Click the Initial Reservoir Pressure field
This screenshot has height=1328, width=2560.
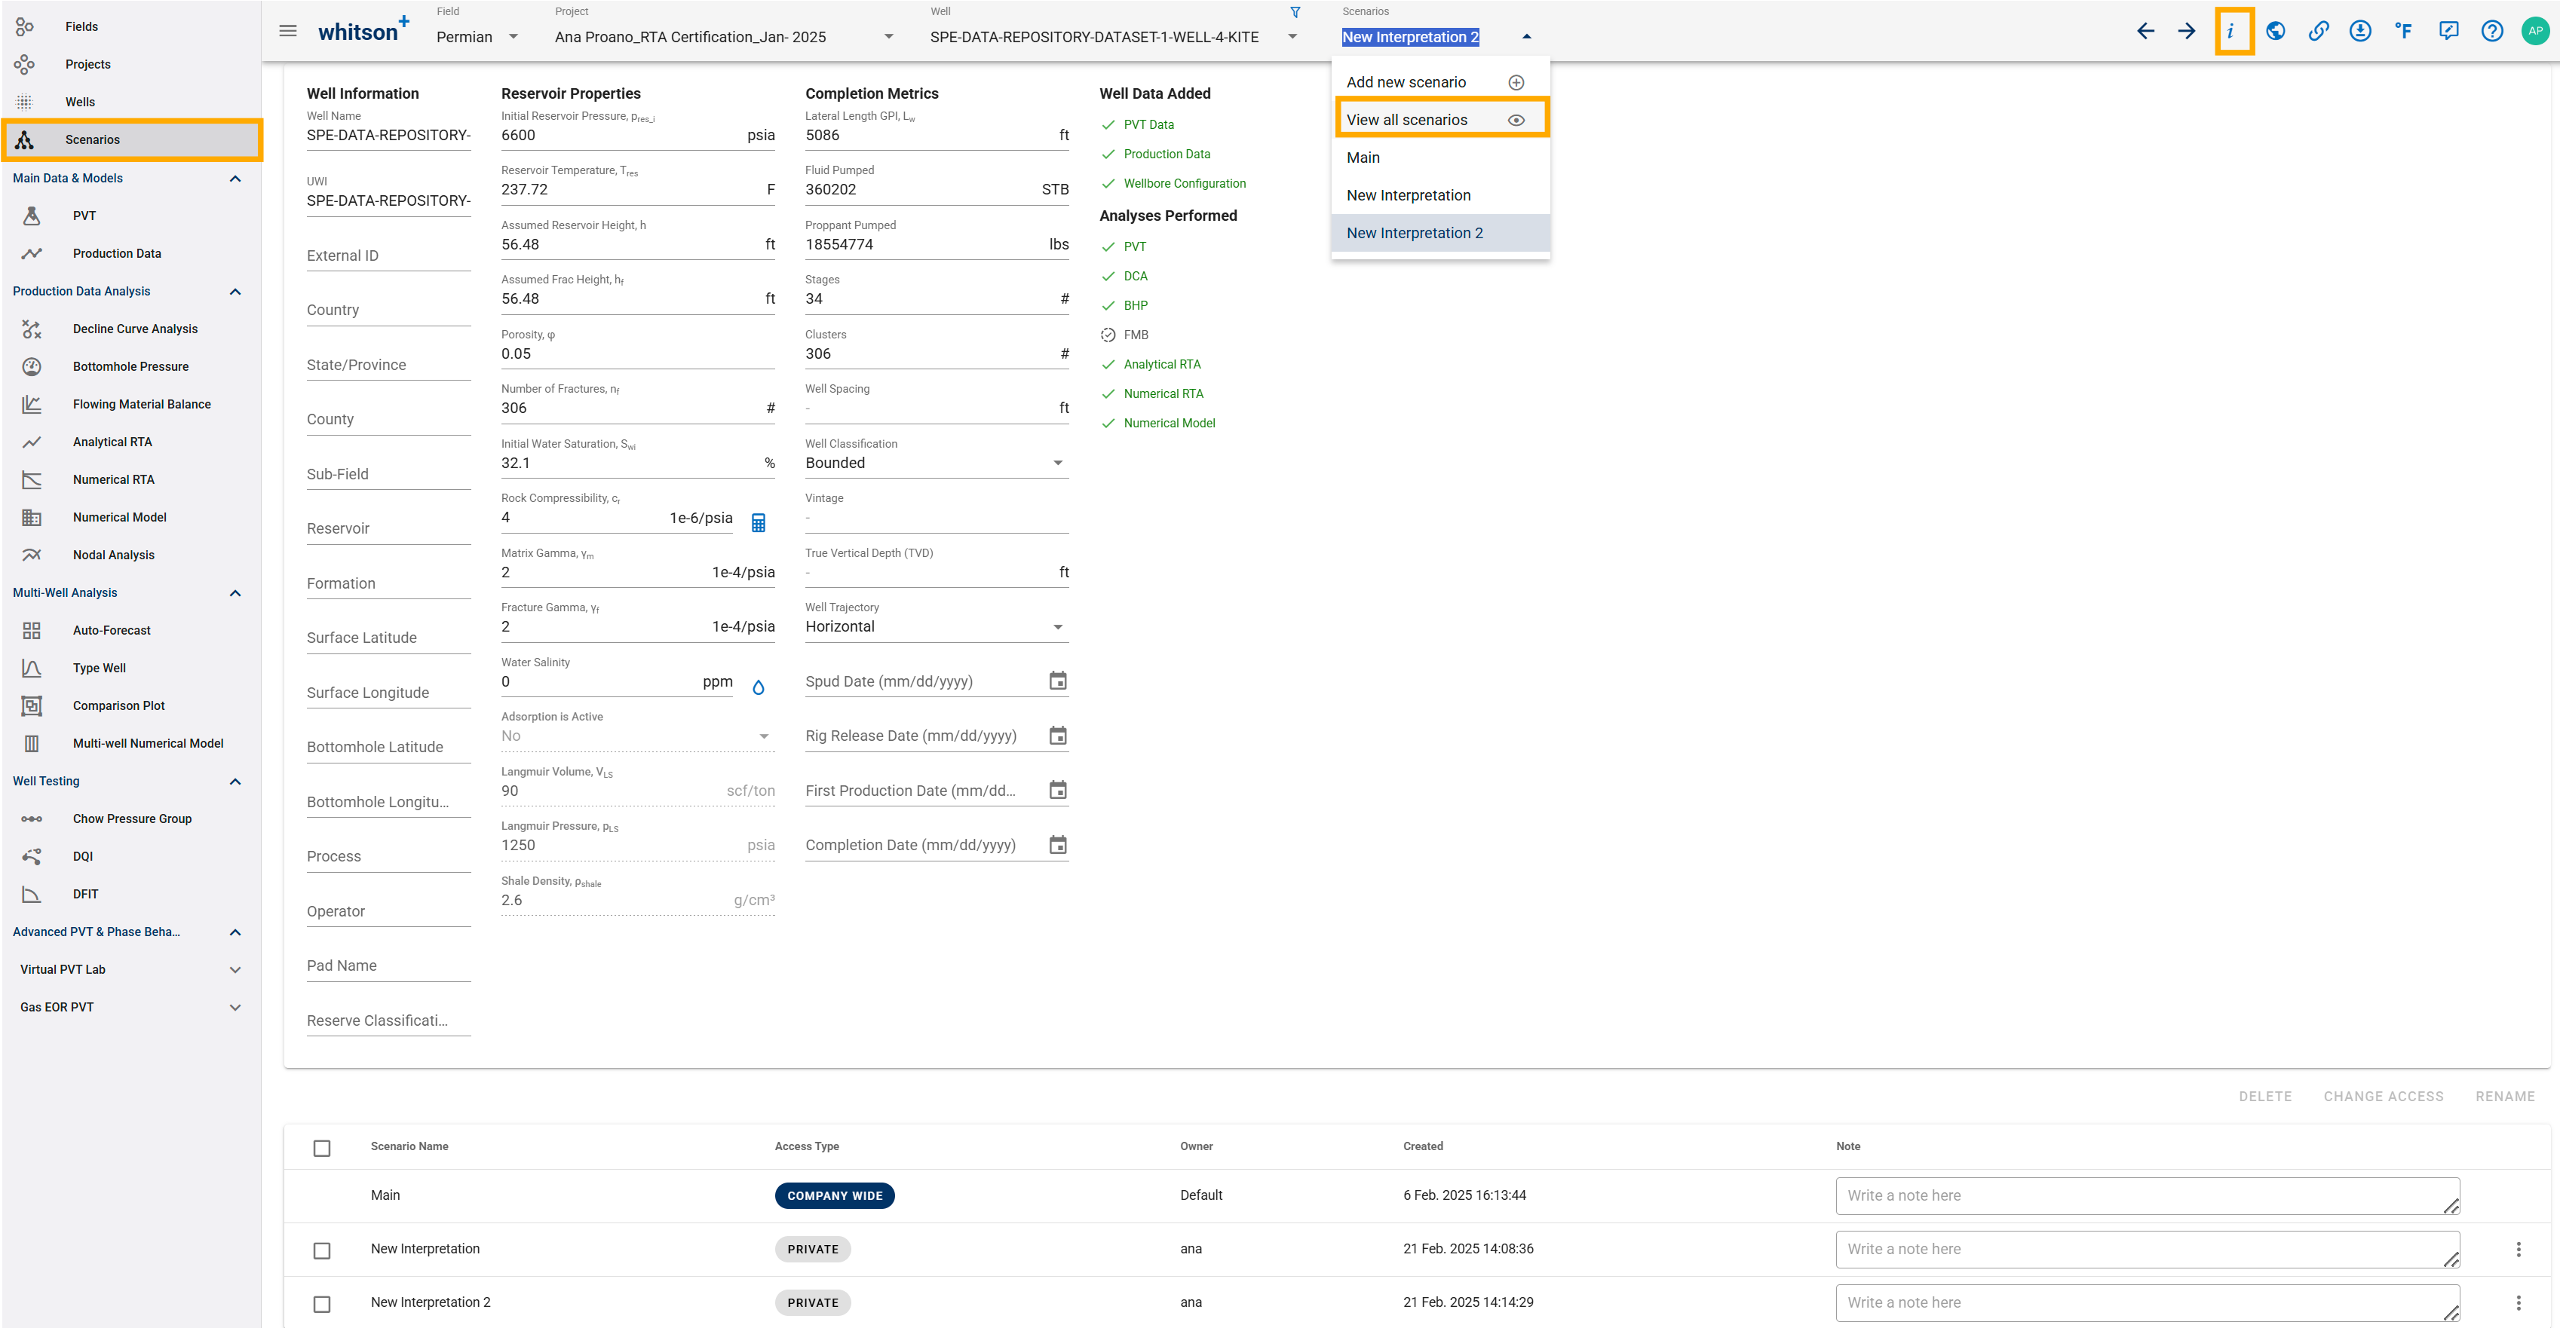637,135
